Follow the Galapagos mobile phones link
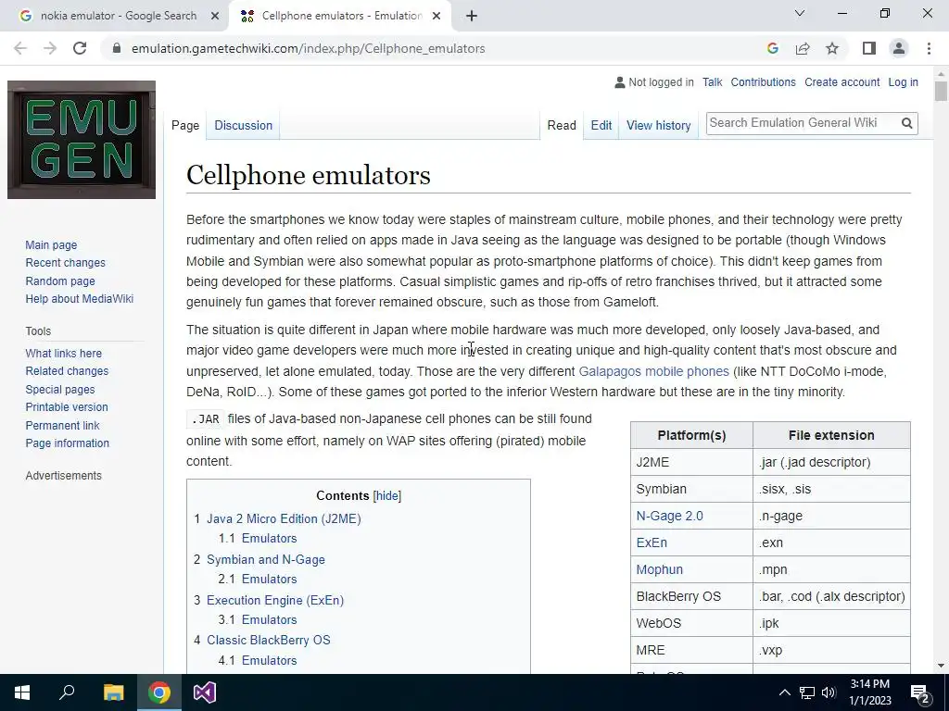This screenshot has width=949, height=711. pos(653,371)
